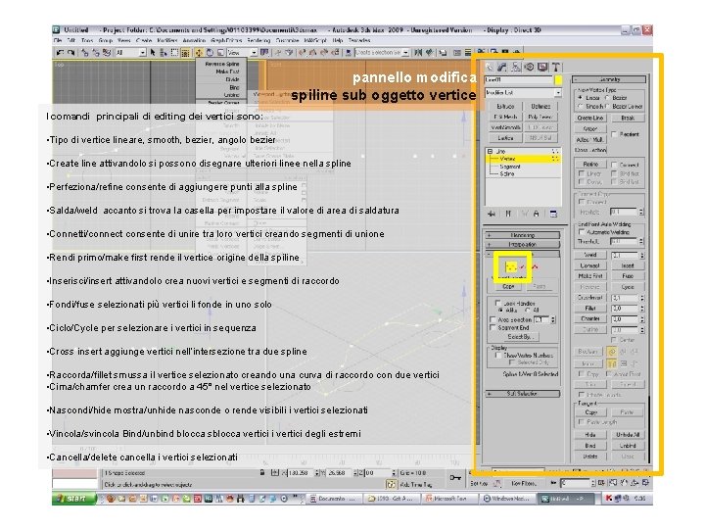Enable the Lock Handles checkbox
Screen dimensions: 705x529
point(497,303)
